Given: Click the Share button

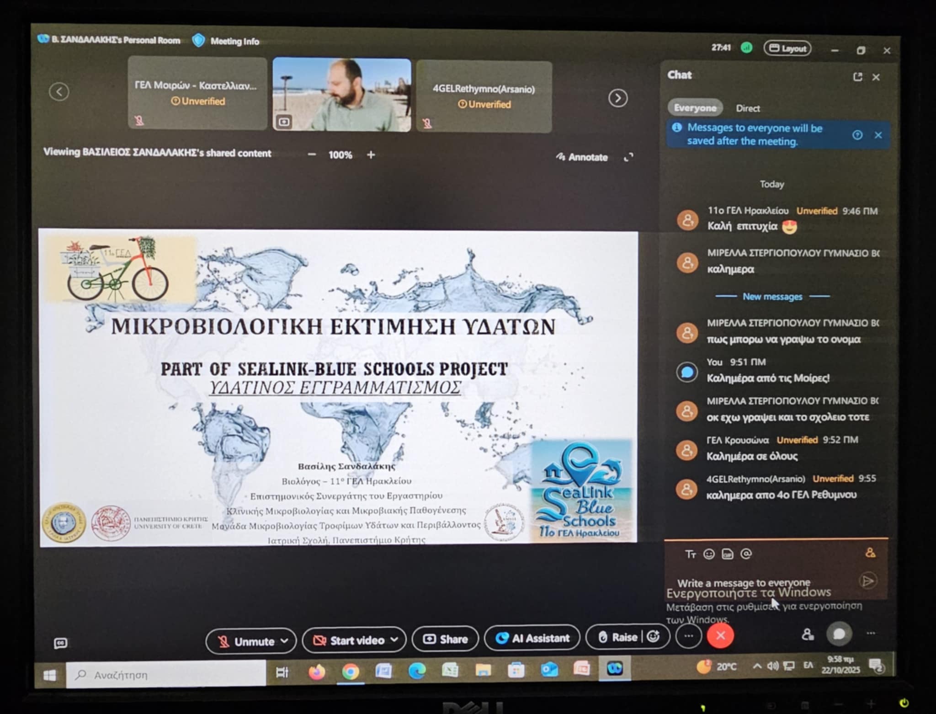Looking at the screenshot, I should [x=445, y=639].
